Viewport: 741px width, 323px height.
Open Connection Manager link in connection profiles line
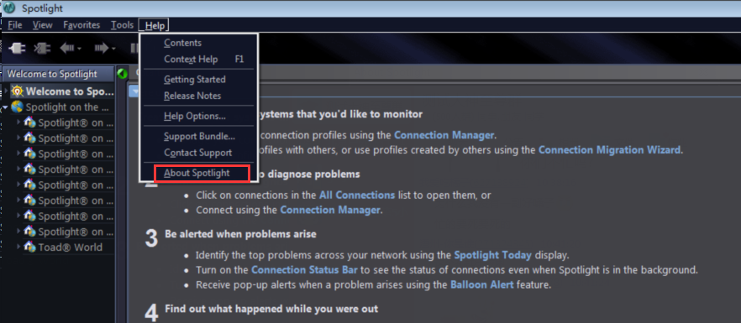click(x=444, y=135)
